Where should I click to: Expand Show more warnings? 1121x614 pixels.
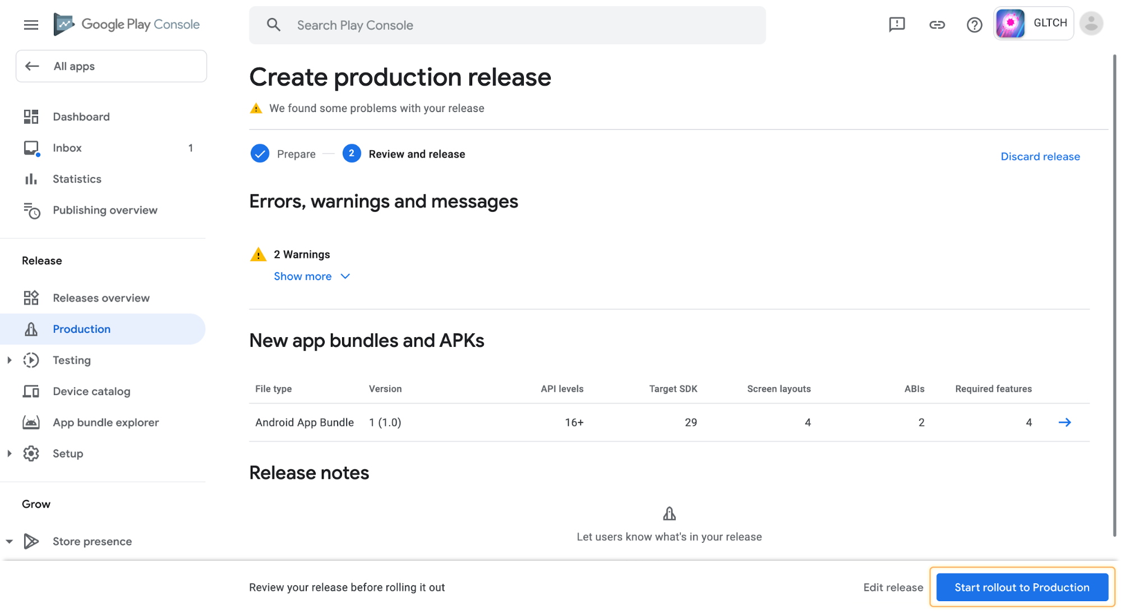coord(303,276)
